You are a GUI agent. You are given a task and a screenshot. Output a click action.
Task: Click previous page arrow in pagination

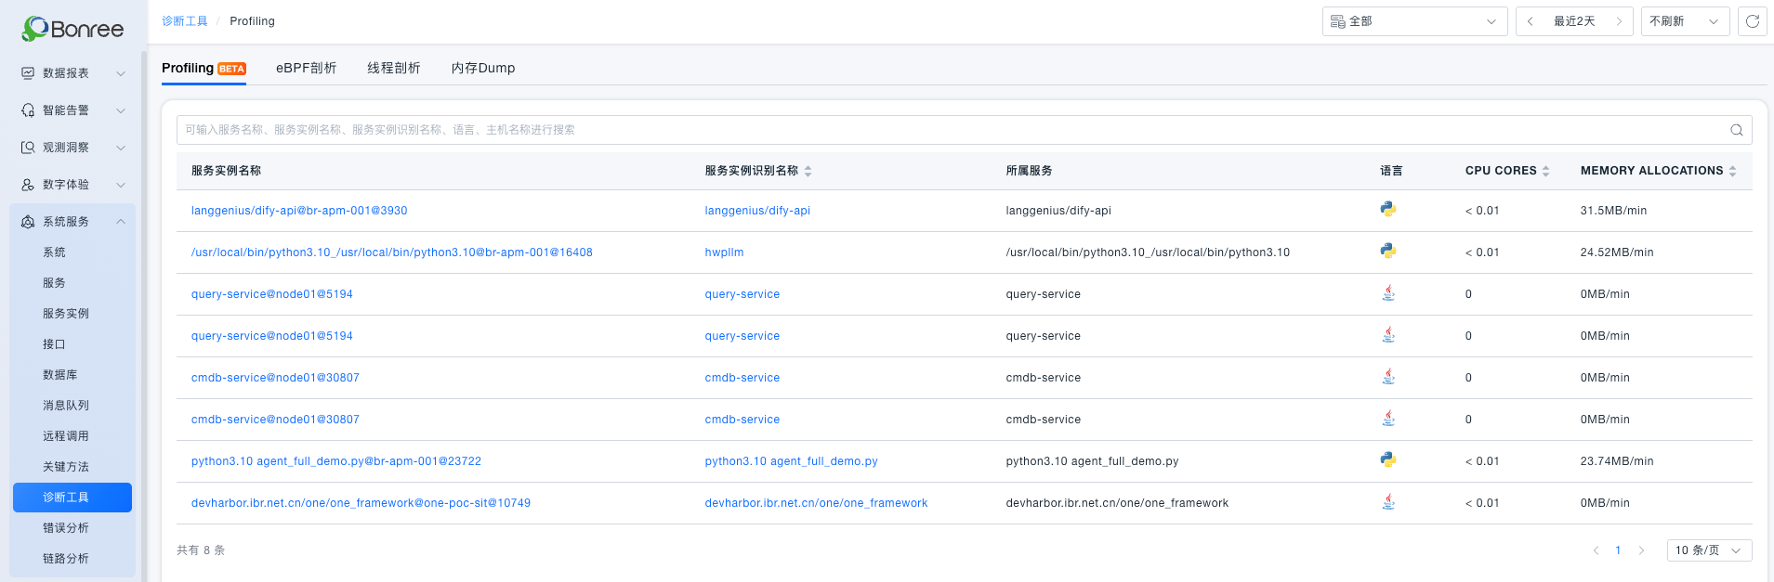pyautogui.click(x=1596, y=550)
